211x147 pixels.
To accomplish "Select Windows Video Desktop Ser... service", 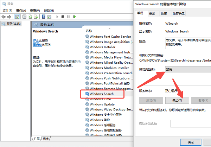I will [x=111, y=109].
